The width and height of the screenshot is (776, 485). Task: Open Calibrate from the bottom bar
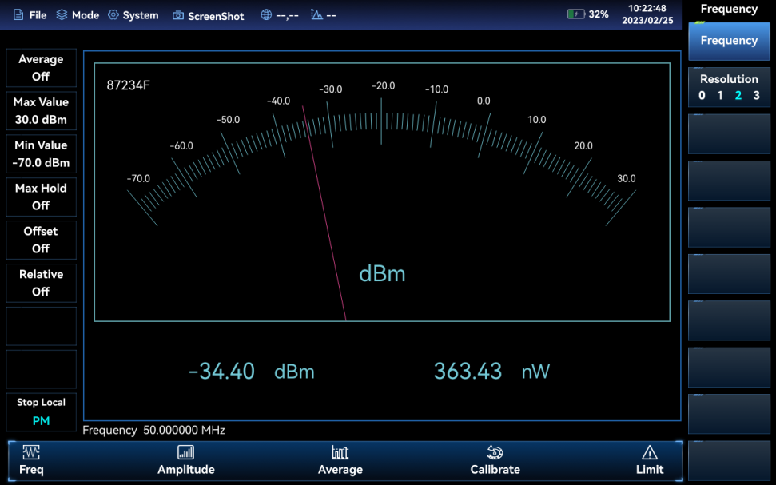coord(495,460)
